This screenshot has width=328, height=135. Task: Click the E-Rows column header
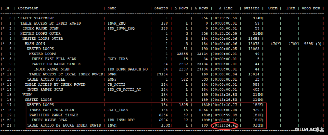[x=181, y=8]
